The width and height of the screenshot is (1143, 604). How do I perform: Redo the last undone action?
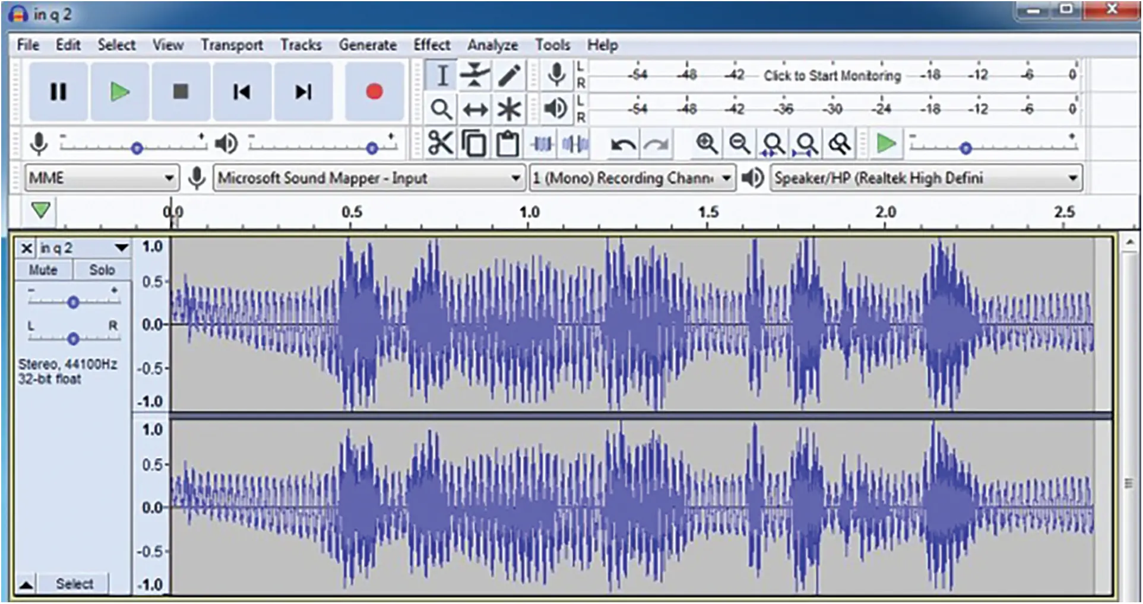click(x=656, y=144)
